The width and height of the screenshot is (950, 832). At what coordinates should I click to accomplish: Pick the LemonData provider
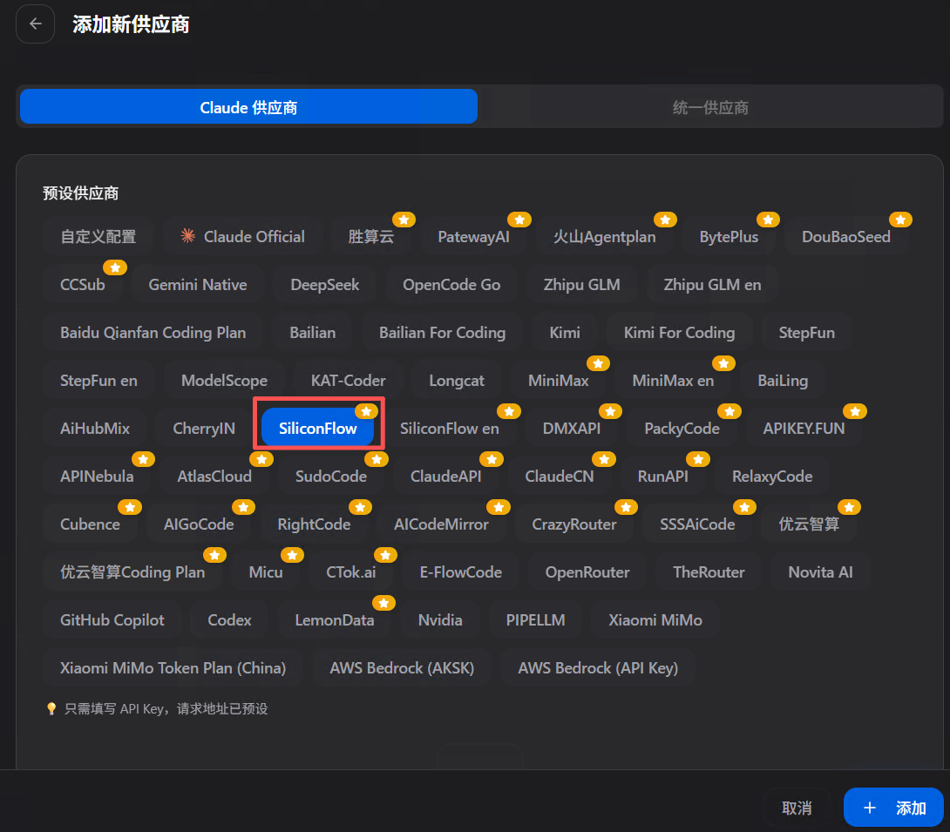click(x=334, y=619)
